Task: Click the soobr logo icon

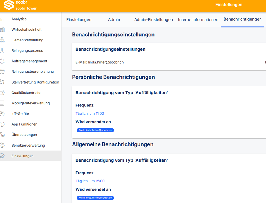Action: click(x=9, y=5)
